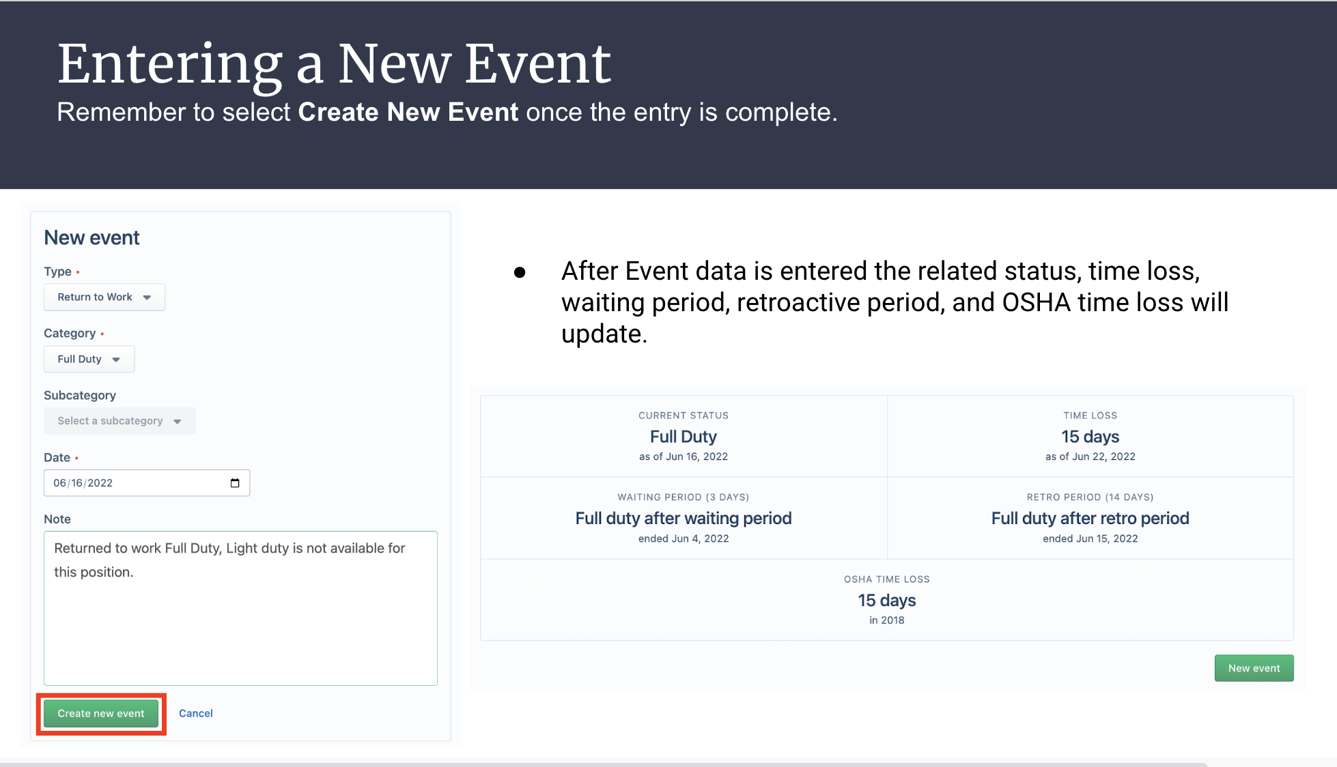1337x767 pixels.
Task: Click the Type dropdown arrow icon
Action: pos(147,298)
